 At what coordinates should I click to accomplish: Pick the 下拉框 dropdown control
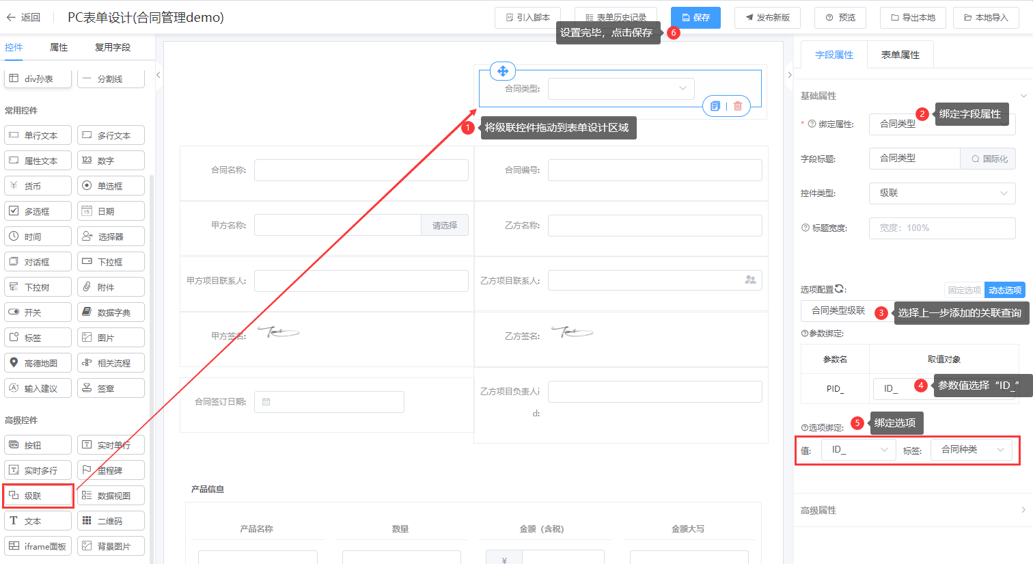pos(111,262)
